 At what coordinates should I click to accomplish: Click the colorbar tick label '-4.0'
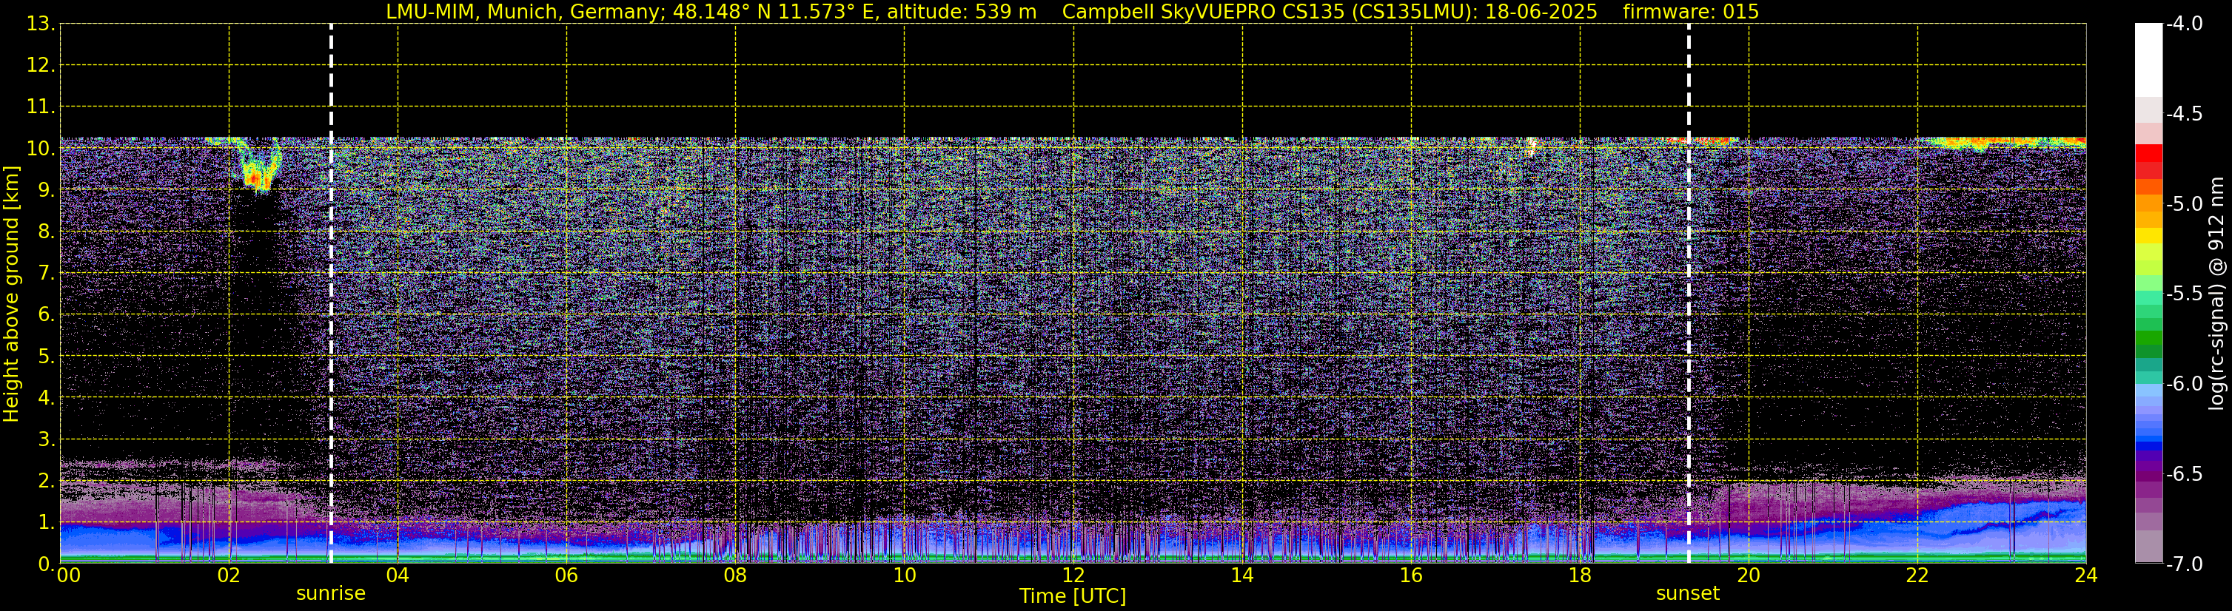(x=2183, y=24)
